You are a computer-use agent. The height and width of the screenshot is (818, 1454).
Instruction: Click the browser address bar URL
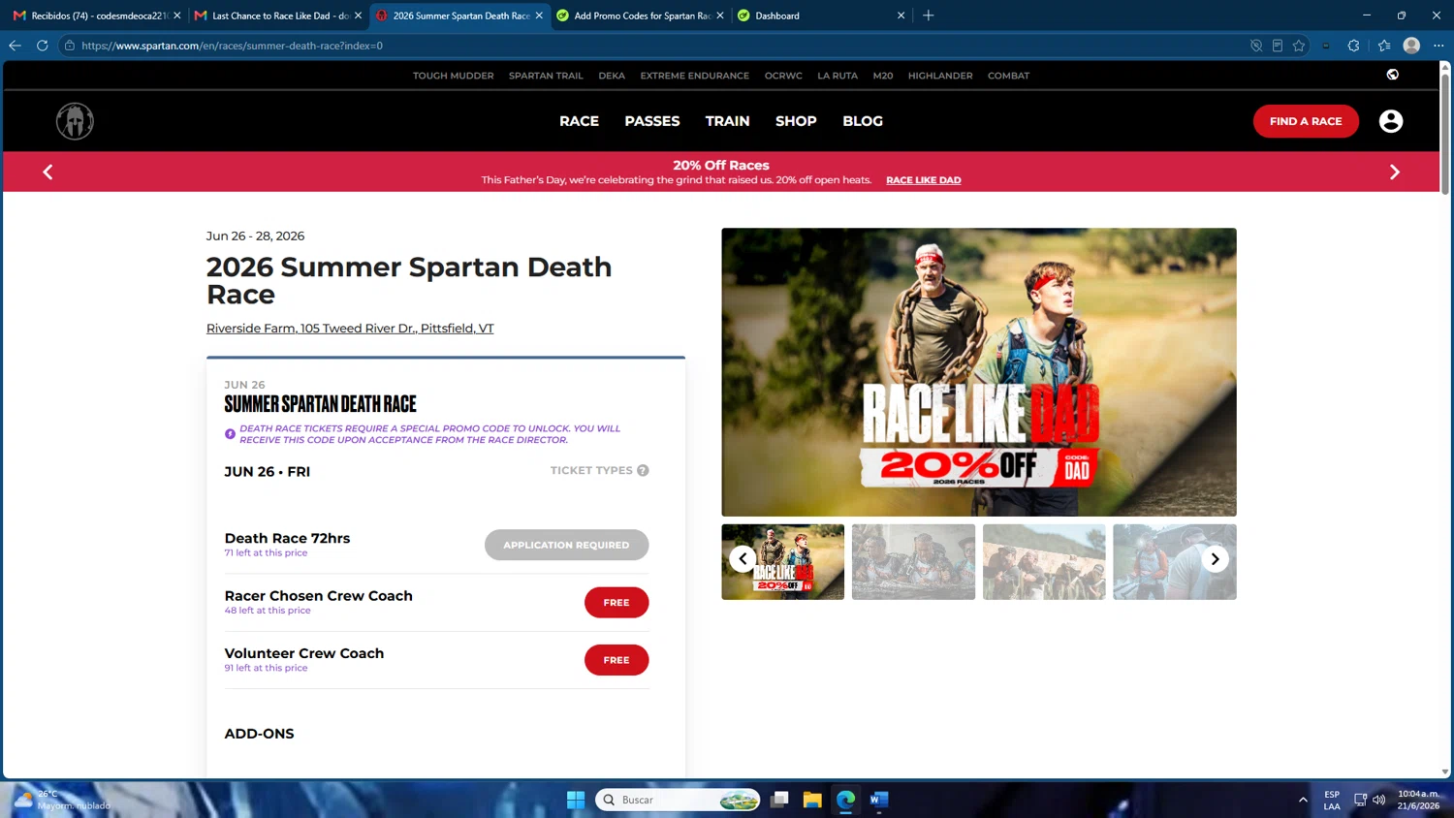tap(233, 46)
